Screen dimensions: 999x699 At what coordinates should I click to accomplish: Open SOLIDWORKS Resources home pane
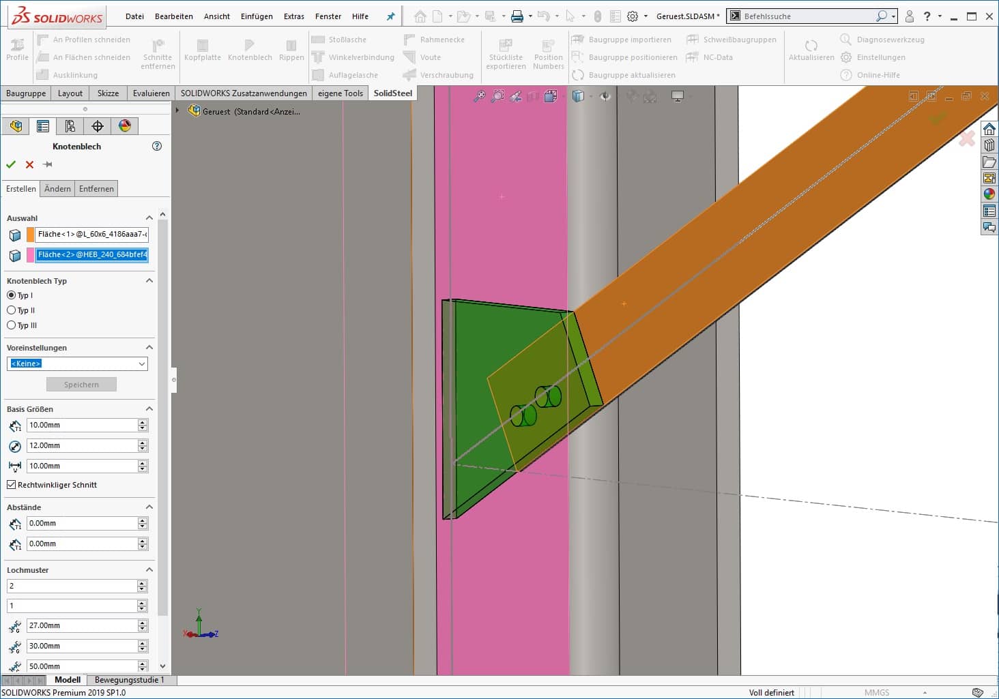[x=989, y=129]
